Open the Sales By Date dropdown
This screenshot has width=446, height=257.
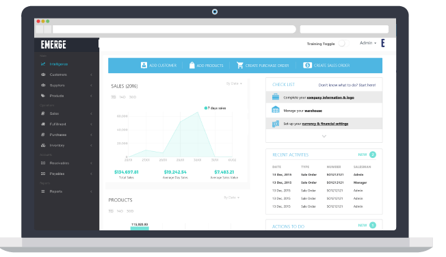pos(234,83)
